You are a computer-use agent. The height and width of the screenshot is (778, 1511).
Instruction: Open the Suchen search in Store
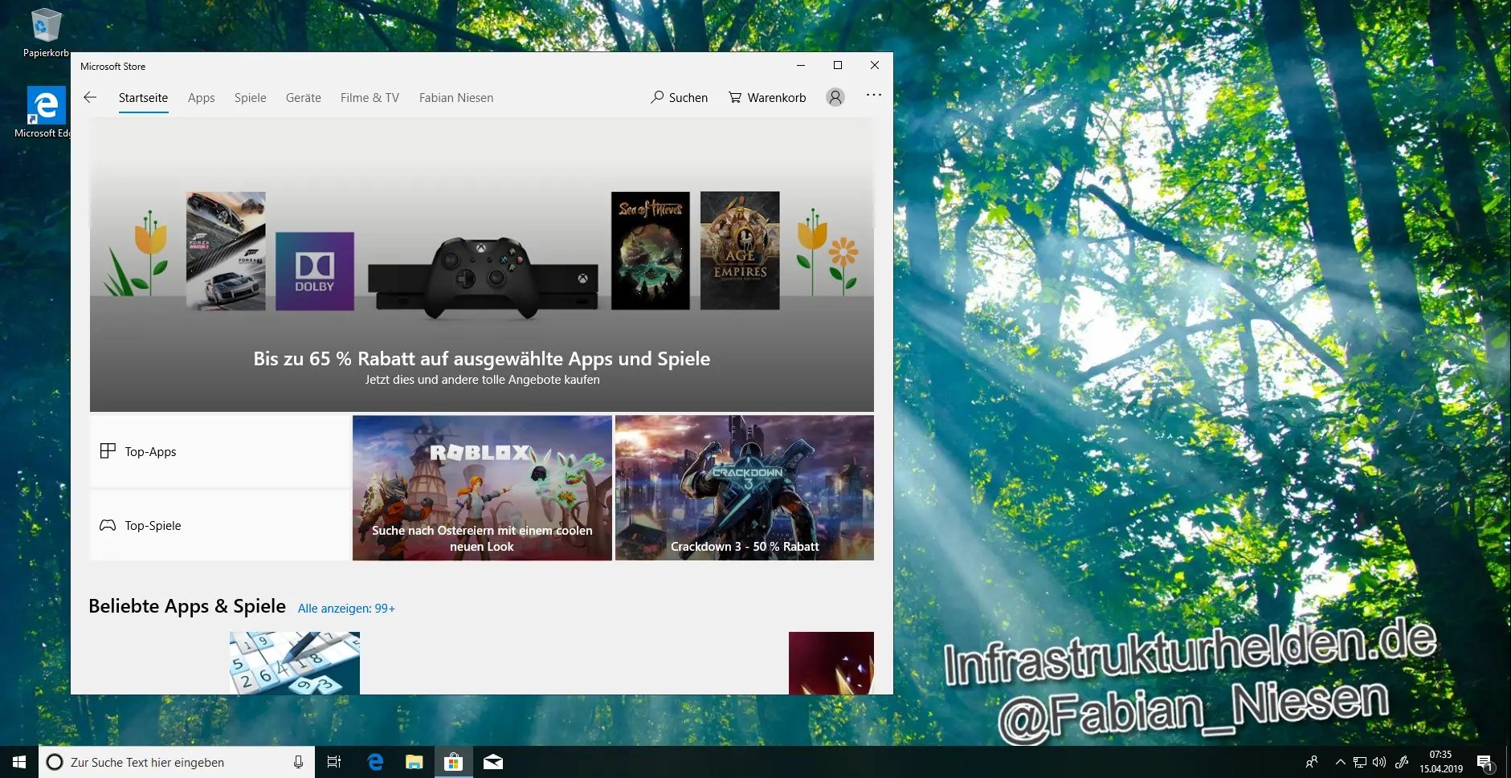[x=679, y=97]
